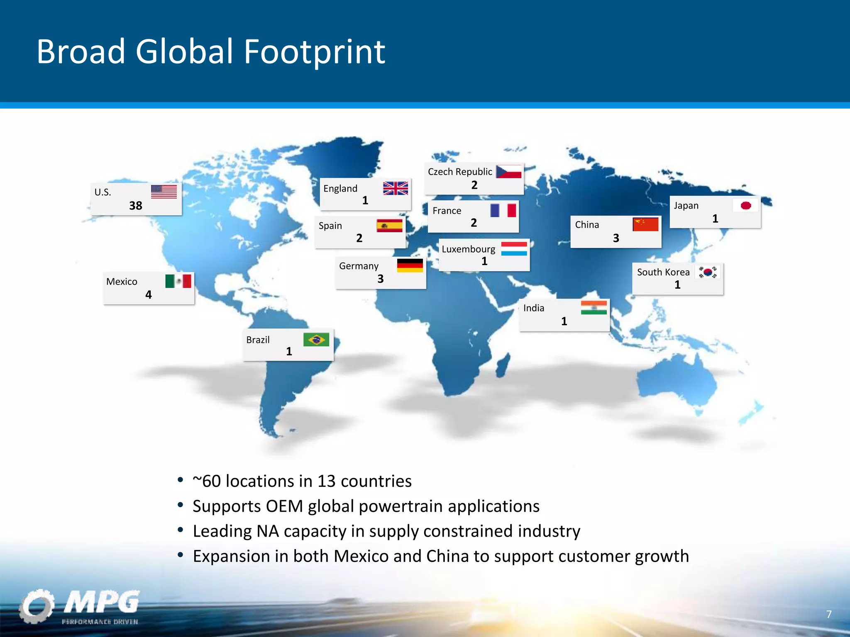Select the Germany count '3'

coord(381,279)
